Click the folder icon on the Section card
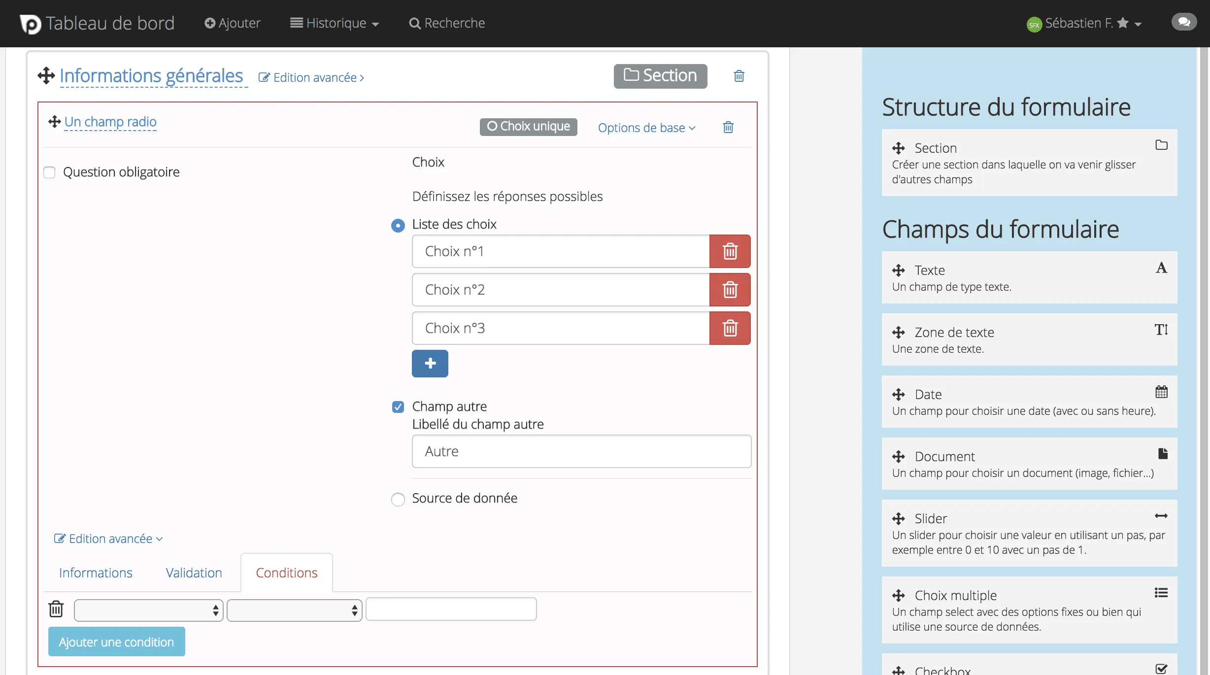Viewport: 1210px width, 675px height. (1161, 145)
